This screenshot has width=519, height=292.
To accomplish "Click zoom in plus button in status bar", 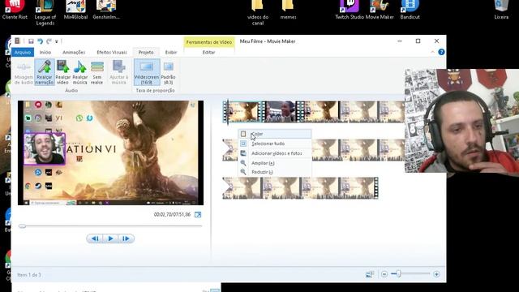I will pyautogui.click(x=436, y=274).
